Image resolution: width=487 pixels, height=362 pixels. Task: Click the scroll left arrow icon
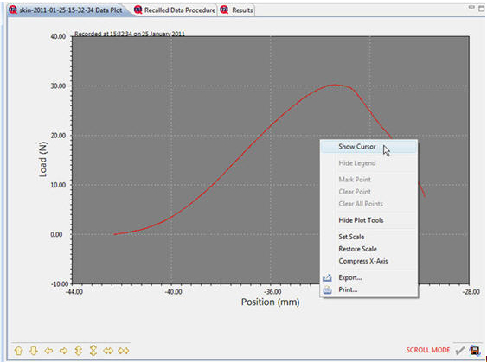tap(48, 351)
